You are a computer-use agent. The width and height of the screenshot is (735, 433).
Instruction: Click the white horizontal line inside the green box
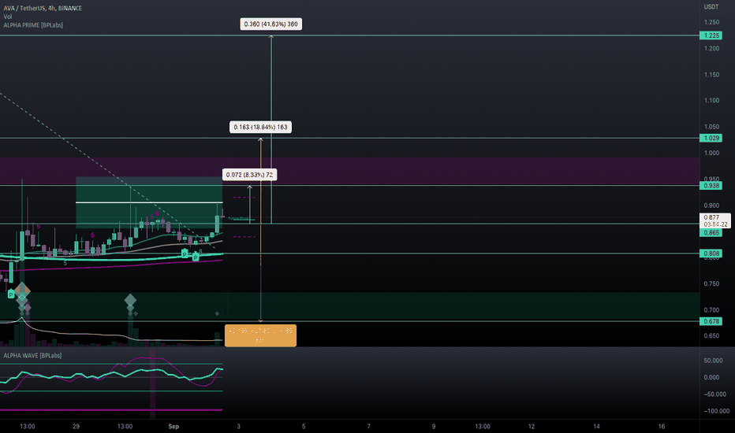pos(149,202)
